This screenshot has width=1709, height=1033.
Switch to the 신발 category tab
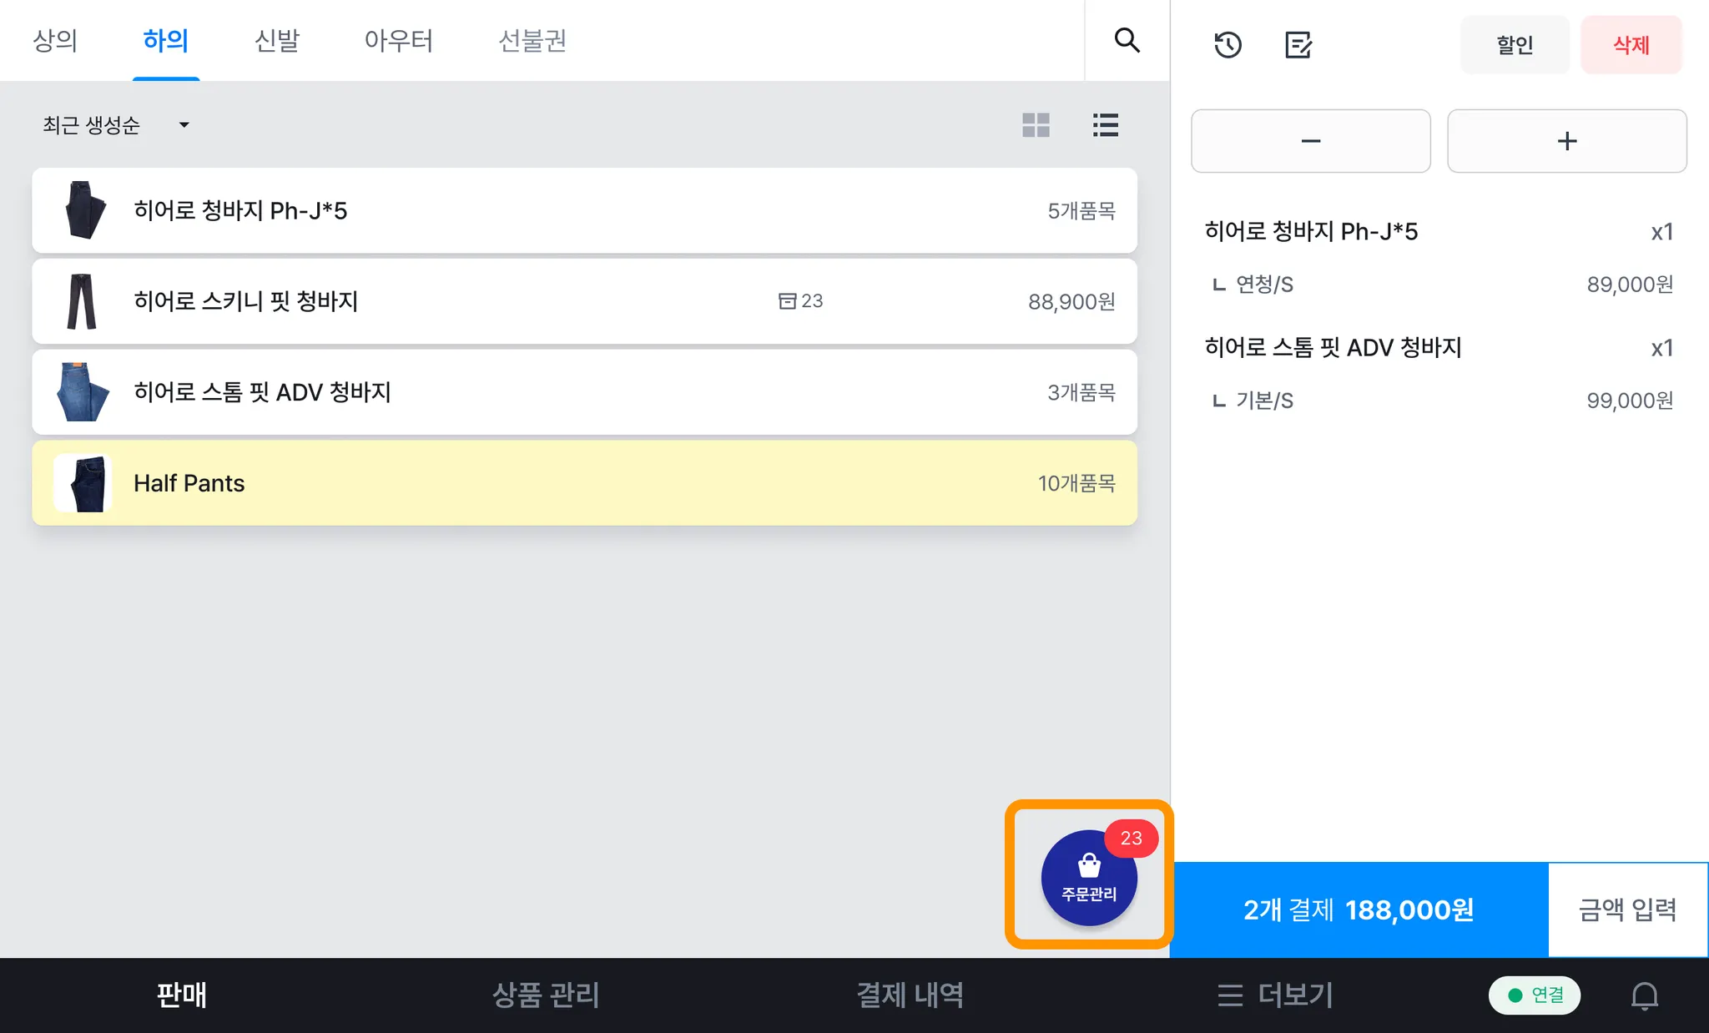click(x=276, y=40)
